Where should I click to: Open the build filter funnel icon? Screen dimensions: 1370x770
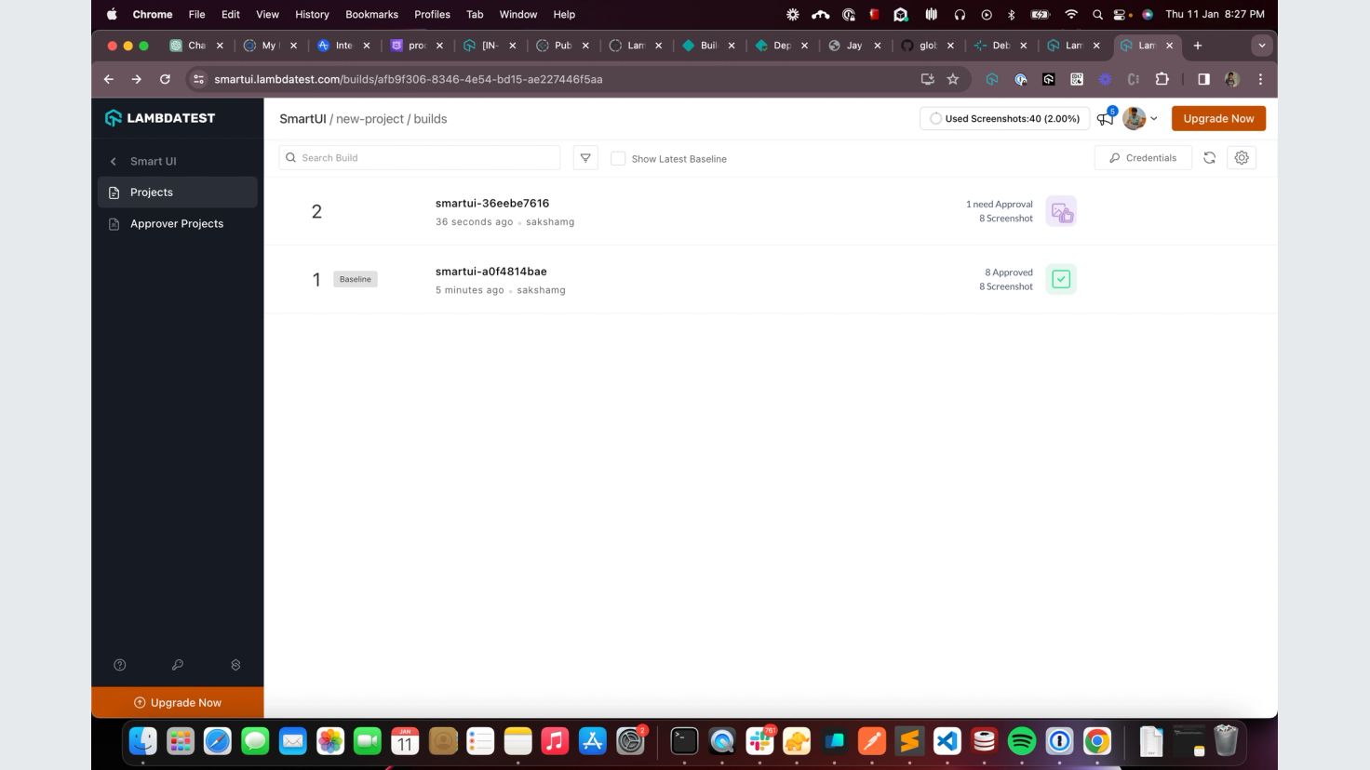585,158
